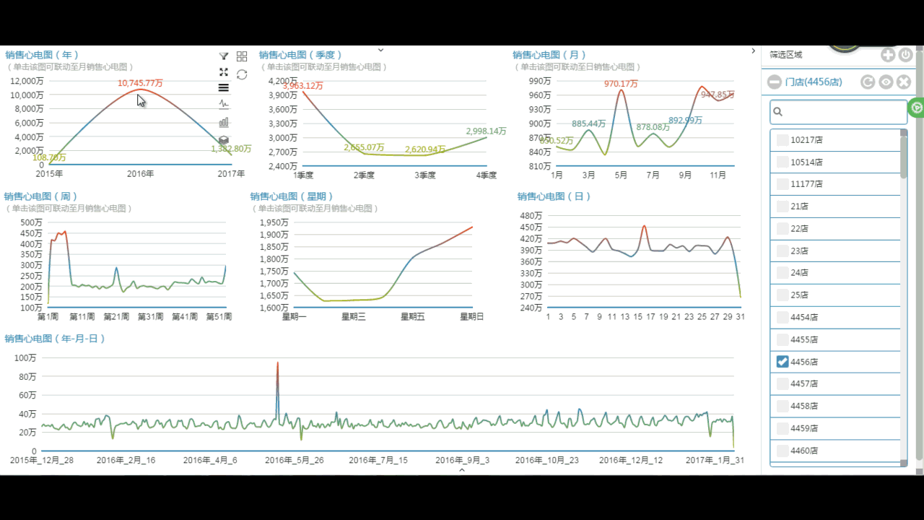Viewport: 924px width, 520px height.
Task: Switch to line chart type icon
Action: 224,104
